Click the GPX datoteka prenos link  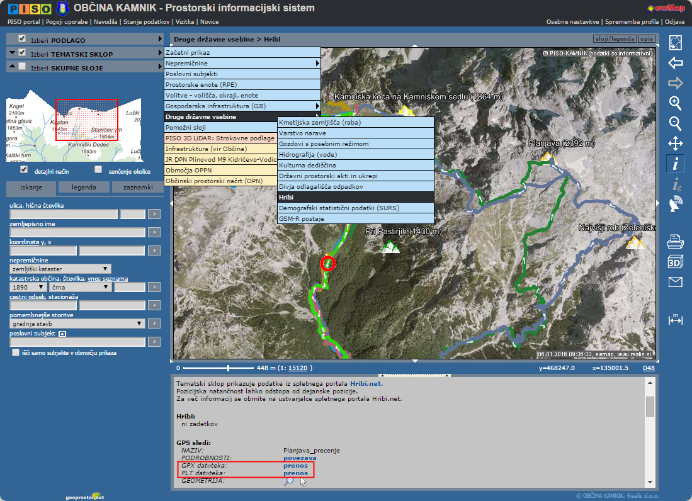[x=295, y=465]
